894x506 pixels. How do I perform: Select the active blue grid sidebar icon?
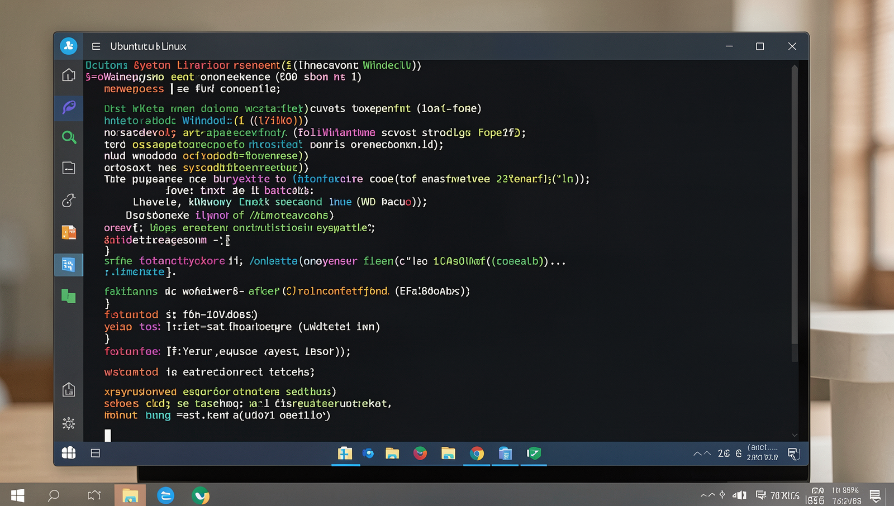click(x=69, y=265)
